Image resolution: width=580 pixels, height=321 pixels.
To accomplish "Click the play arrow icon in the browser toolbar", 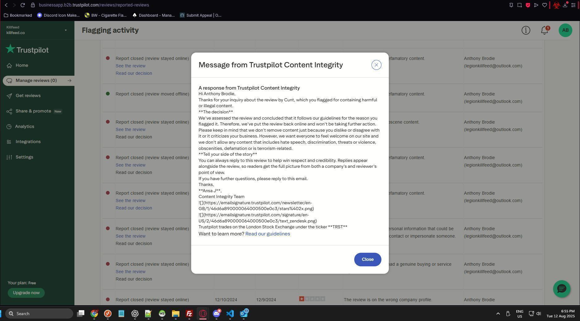I will (536, 5).
